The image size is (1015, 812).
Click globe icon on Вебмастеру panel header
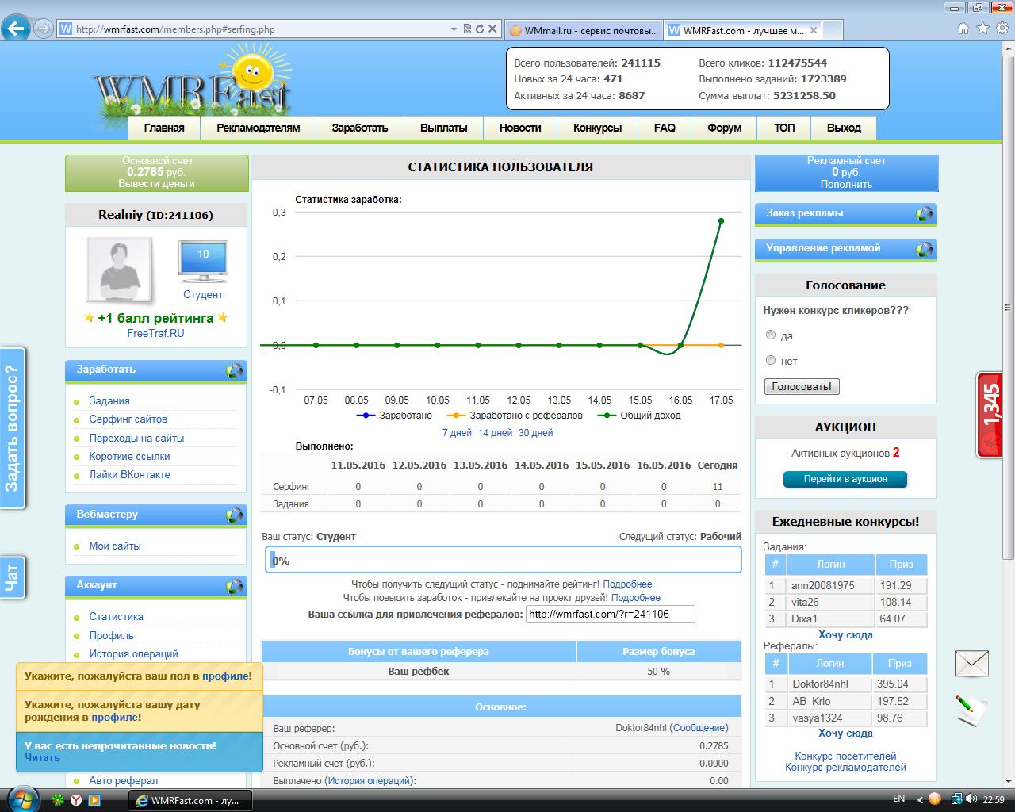coord(235,515)
